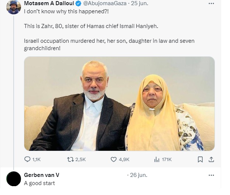
Task: Open the reply comment icon showing 1,1K
Action: 27,159
